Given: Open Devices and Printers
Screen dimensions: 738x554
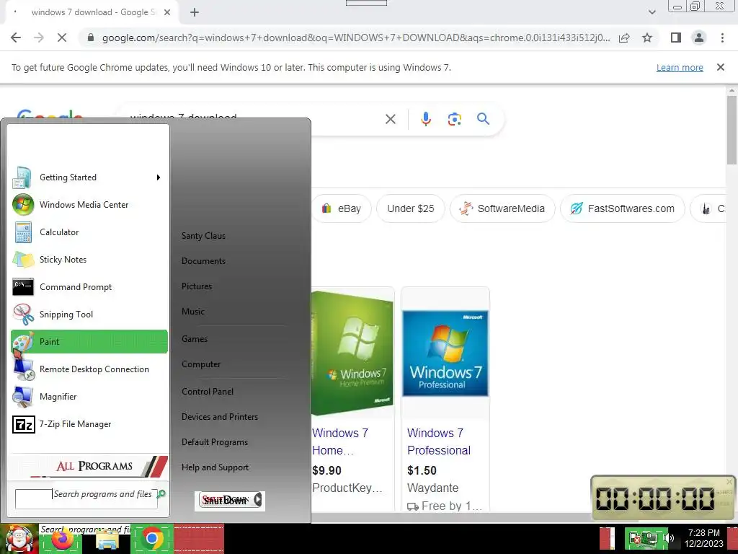Looking at the screenshot, I should click(x=220, y=417).
